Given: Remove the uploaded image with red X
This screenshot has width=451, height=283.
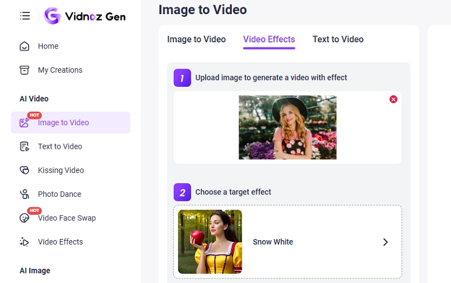Looking at the screenshot, I should (393, 99).
